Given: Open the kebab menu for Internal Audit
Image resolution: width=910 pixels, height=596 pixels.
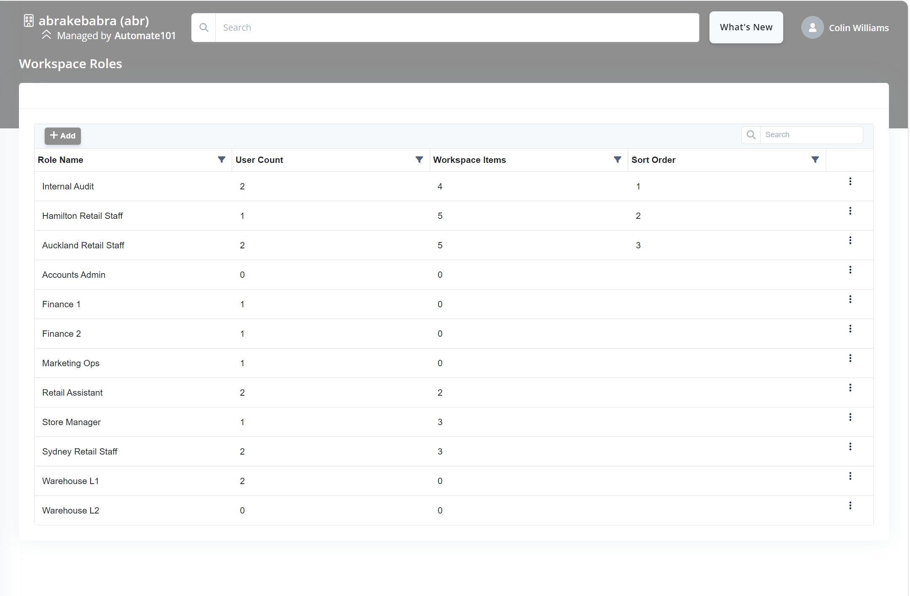Looking at the screenshot, I should [x=850, y=181].
